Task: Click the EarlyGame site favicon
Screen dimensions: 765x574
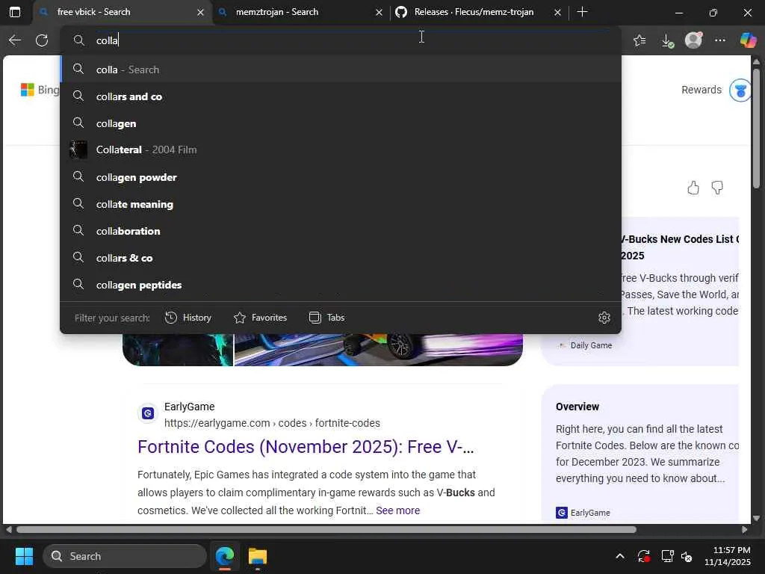Action: 148,413
